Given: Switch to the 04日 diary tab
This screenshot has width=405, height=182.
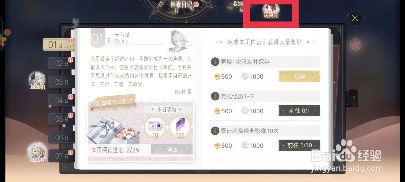Looking at the screenshot, I should [61, 100].
